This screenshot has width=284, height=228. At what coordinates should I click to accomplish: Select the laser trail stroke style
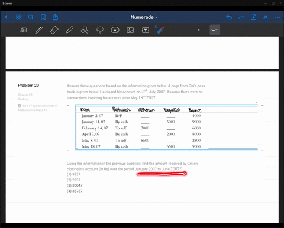pyautogui.click(x=215, y=30)
